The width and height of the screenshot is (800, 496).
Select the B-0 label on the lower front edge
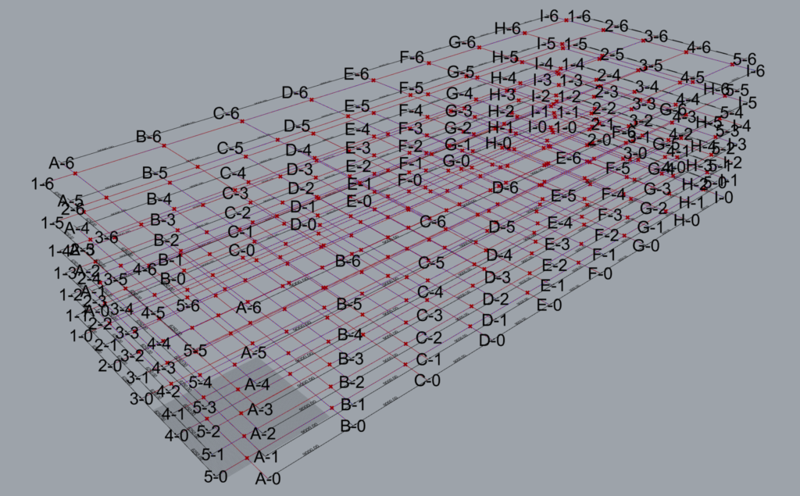pos(352,426)
